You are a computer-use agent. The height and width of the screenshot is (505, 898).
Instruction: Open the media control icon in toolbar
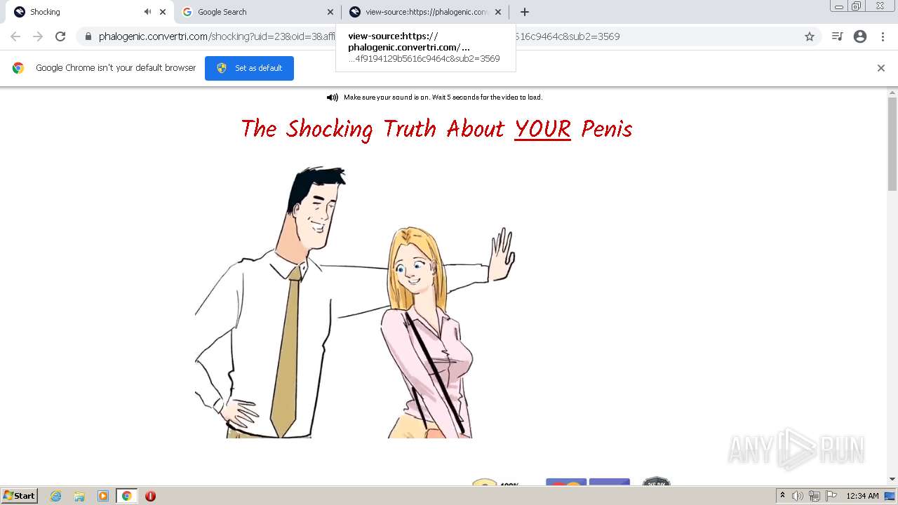point(837,36)
